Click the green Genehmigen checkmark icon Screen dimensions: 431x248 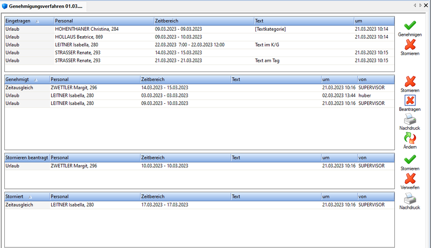[410, 26]
